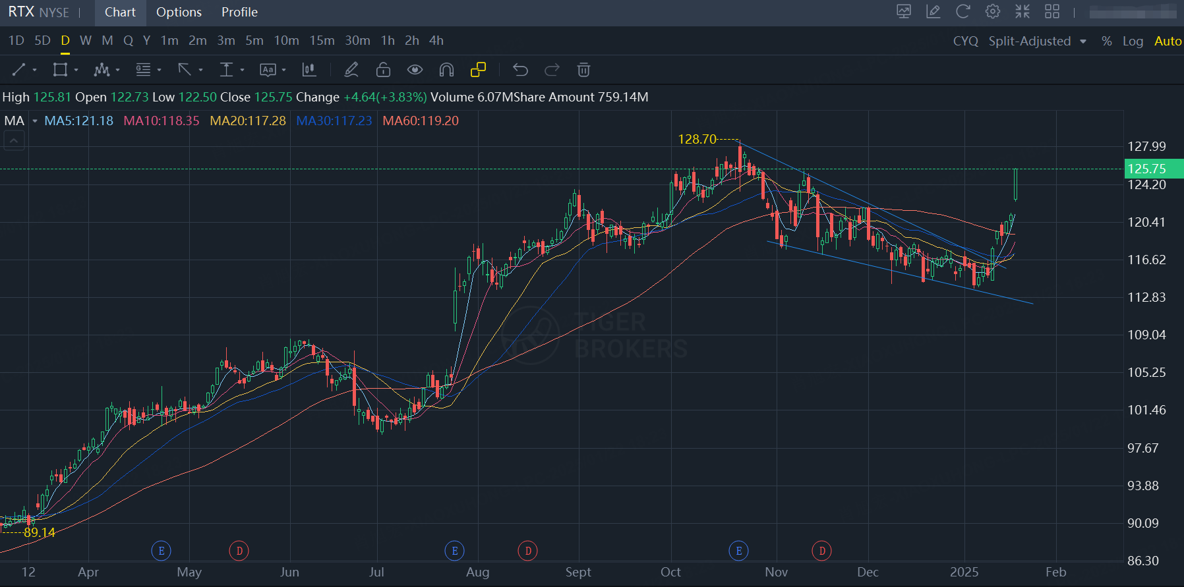Open the four-square grid layout icon
This screenshot has width=1184, height=587.
tap(1052, 11)
